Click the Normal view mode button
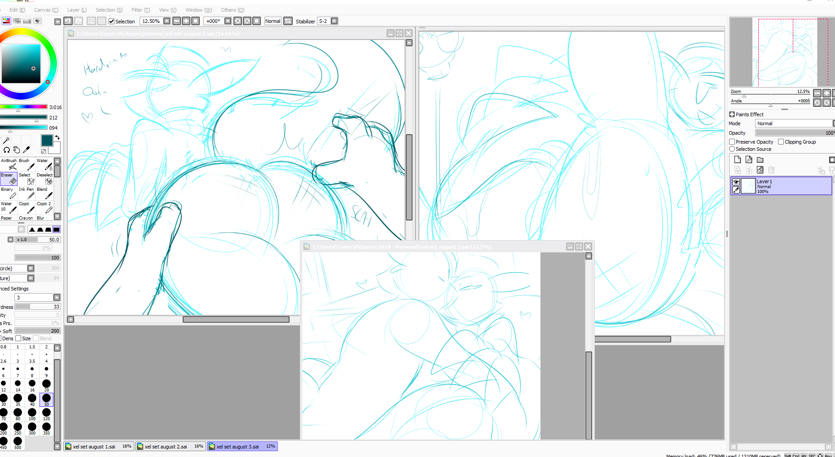This screenshot has height=457, width=835. (x=273, y=21)
